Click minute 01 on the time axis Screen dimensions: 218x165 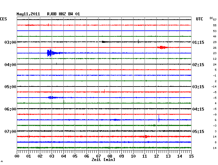click(29, 156)
